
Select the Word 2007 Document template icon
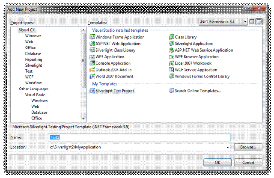point(92,76)
